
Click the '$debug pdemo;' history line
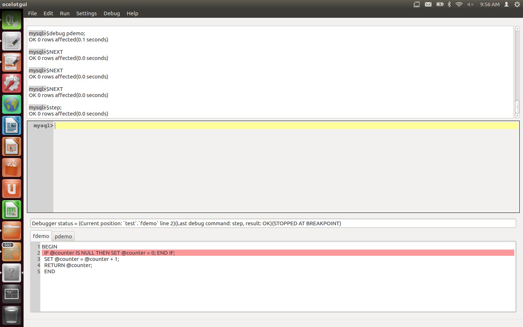pos(65,33)
